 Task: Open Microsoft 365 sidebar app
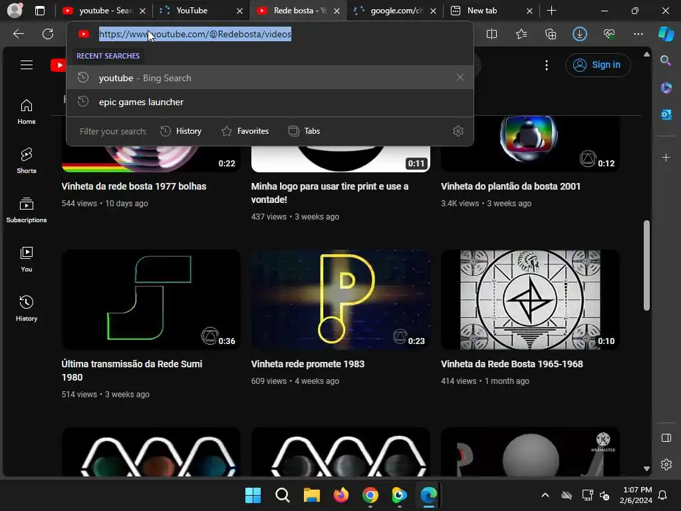click(x=666, y=88)
